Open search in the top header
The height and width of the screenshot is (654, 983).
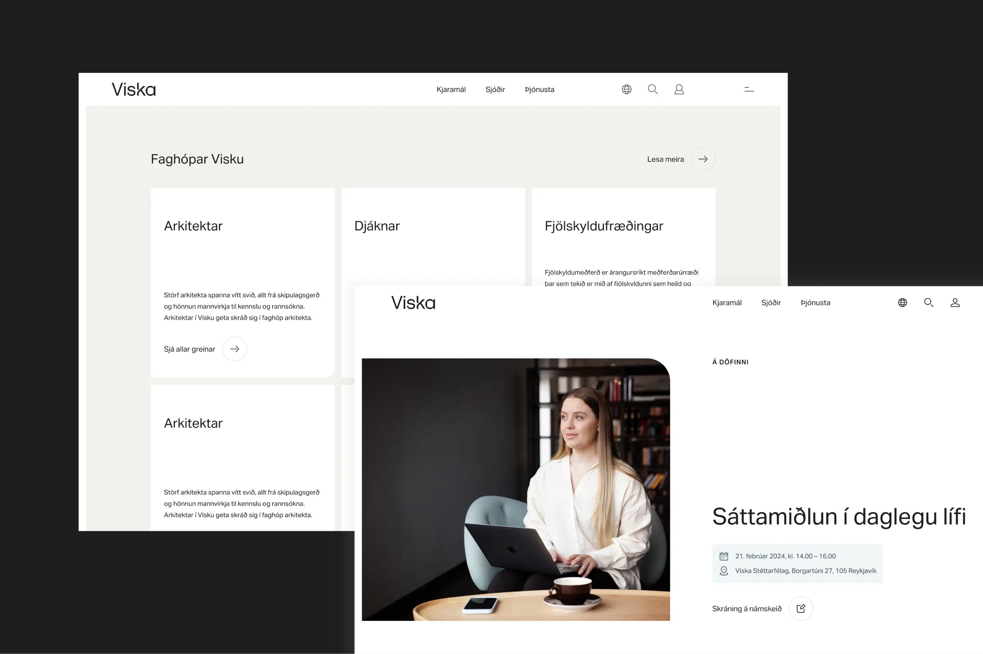(653, 89)
